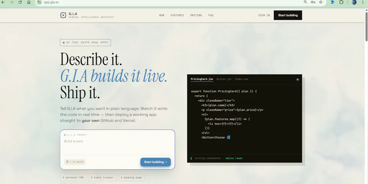The width and height of the screenshot is (368, 184).
Task: Click the G.I.A builds it live. heading
Action: [x=114, y=76]
